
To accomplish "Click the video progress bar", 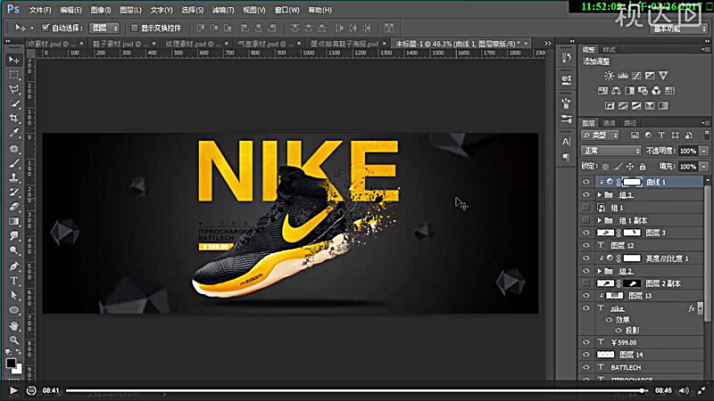I will coord(356,390).
